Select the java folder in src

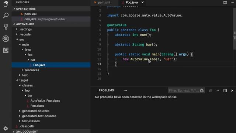click(x=51, y=50)
